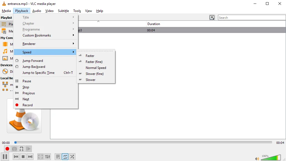The width and height of the screenshot is (286, 161).
Task: Change playlist view mode icon beside search
Action: click(x=212, y=17)
